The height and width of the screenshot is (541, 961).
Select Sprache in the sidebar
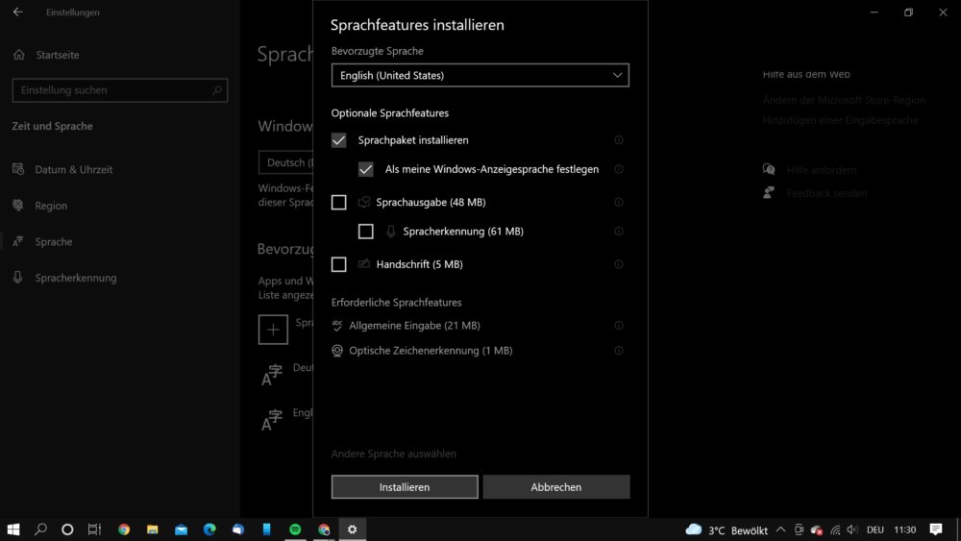[x=53, y=242]
